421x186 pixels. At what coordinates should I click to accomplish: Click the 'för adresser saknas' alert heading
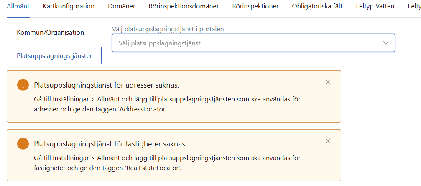(x=106, y=85)
